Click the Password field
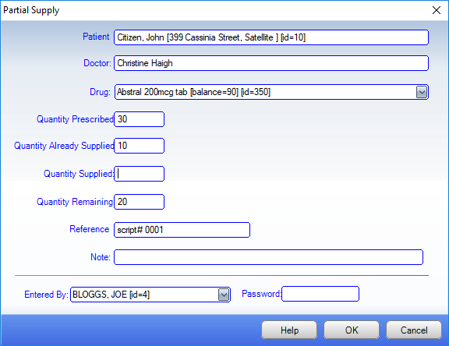Image resolution: width=449 pixels, height=346 pixels. coord(320,294)
